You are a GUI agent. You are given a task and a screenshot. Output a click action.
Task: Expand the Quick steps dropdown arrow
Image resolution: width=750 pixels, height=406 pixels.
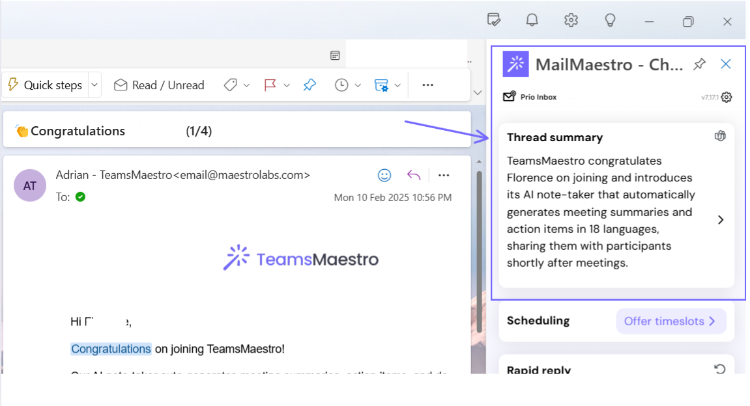tap(94, 85)
